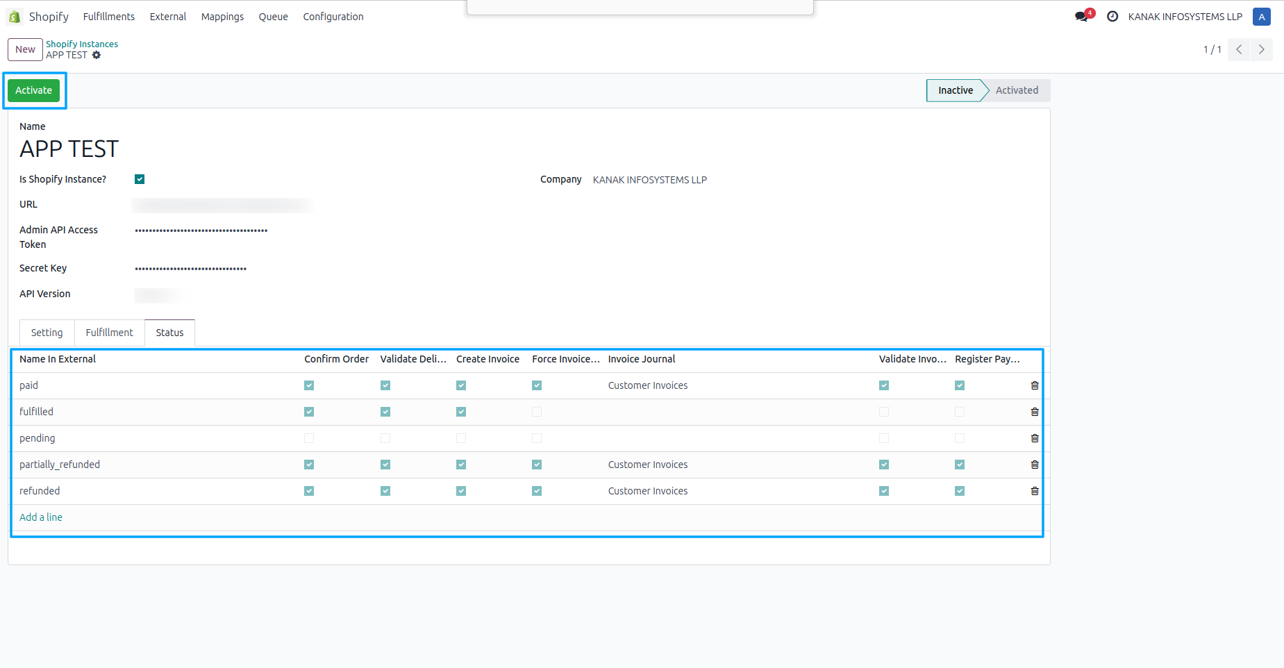
Task: Click the URL input field
Action: [222, 205]
